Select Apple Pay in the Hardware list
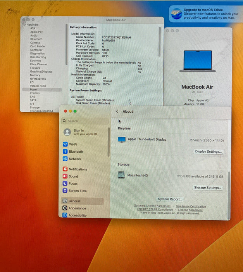Screen dimensions: 243x272 tap(36, 32)
